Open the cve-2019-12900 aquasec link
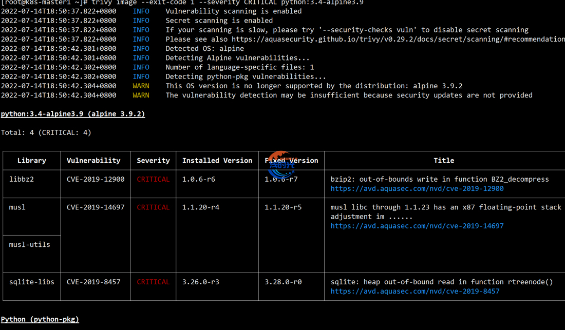This screenshot has height=330, width=565. coord(417,188)
